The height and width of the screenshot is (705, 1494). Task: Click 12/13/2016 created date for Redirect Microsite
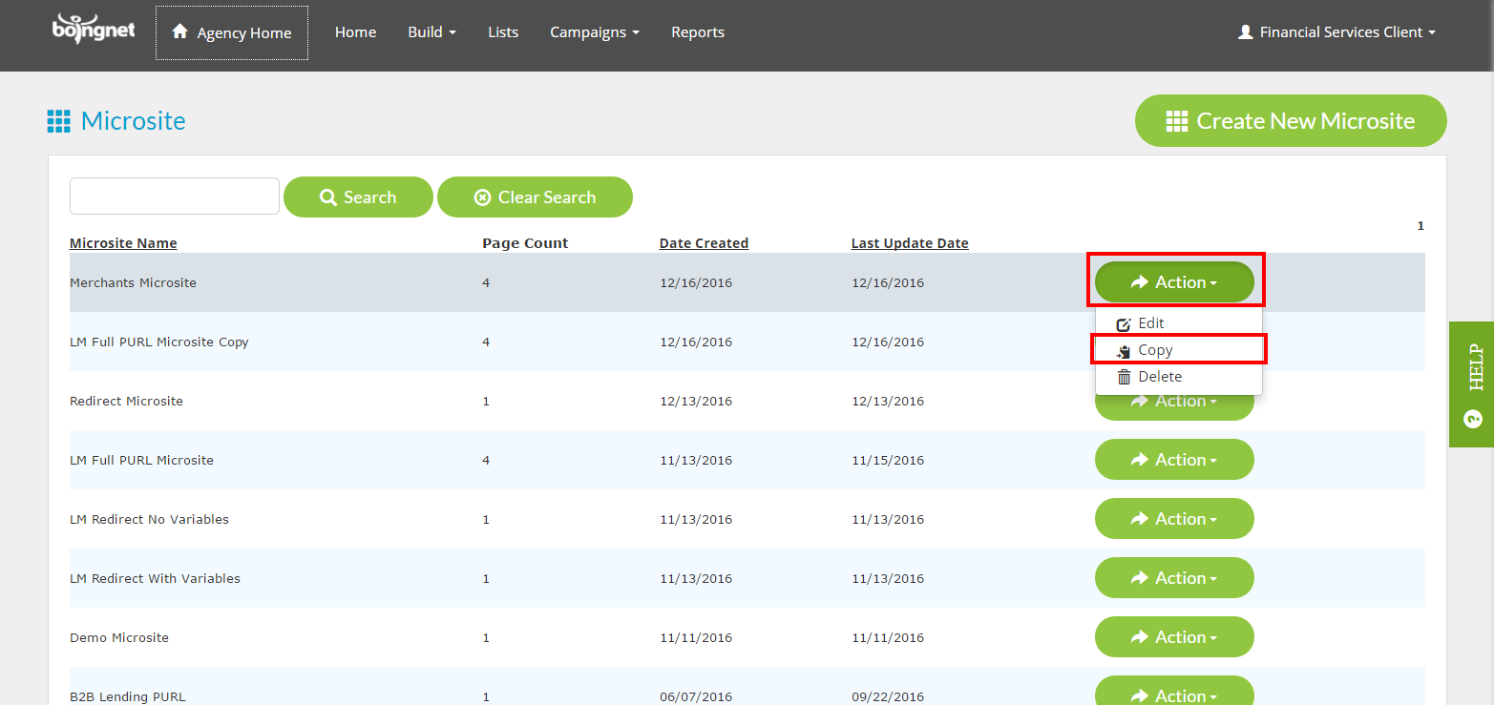(696, 401)
